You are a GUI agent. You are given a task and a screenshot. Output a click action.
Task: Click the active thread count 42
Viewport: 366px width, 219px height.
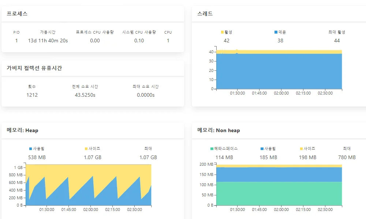[227, 41]
